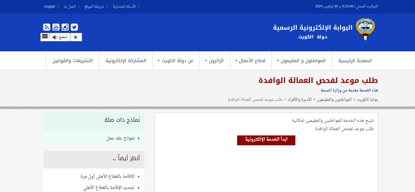Viewport: 415px width, 192px height.
Task: Open 'الأسئلة المتداولة' FAQ link in top bar
Action: click(124, 6)
